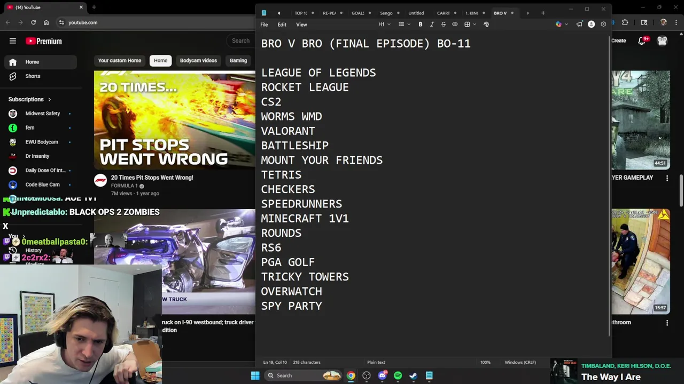This screenshot has height=384, width=684.
Task: Switch to the Untitled Notepad tab
Action: [416, 13]
